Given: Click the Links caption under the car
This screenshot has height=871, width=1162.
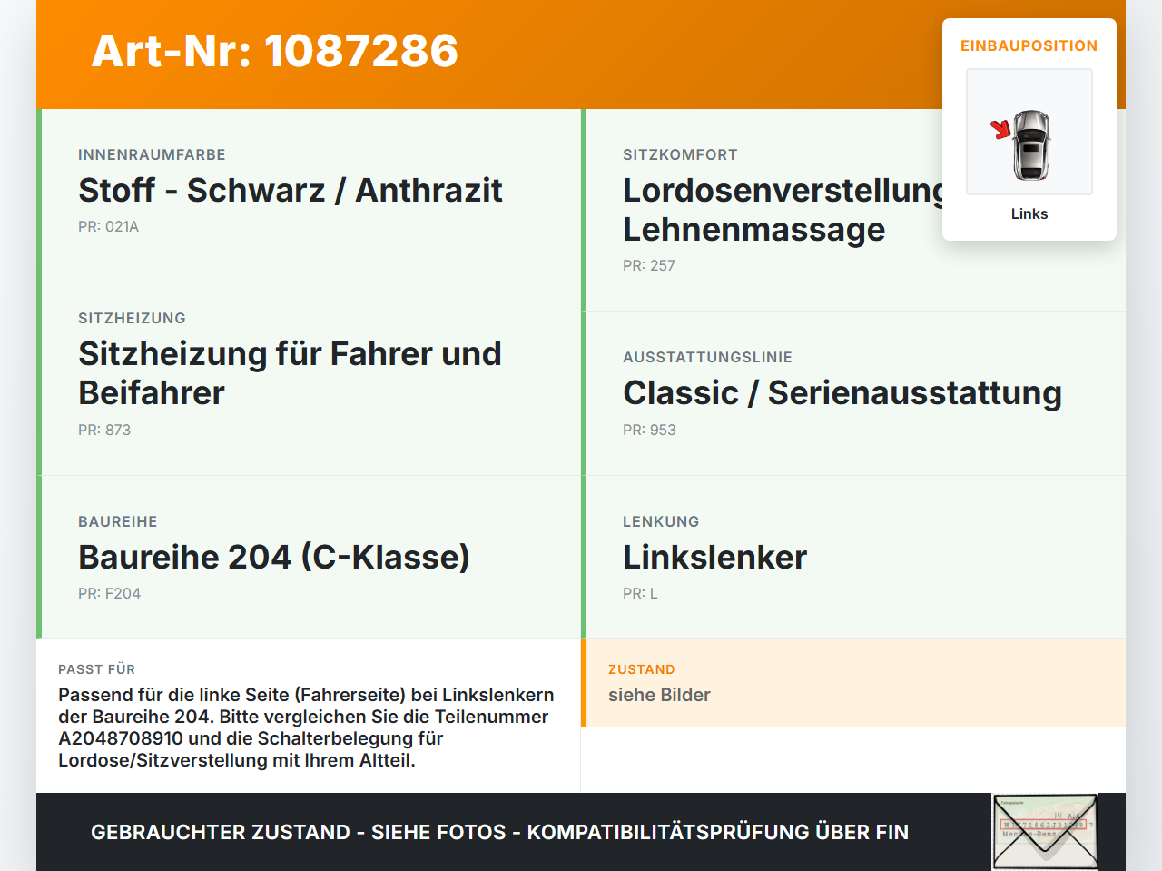Looking at the screenshot, I should [1029, 213].
